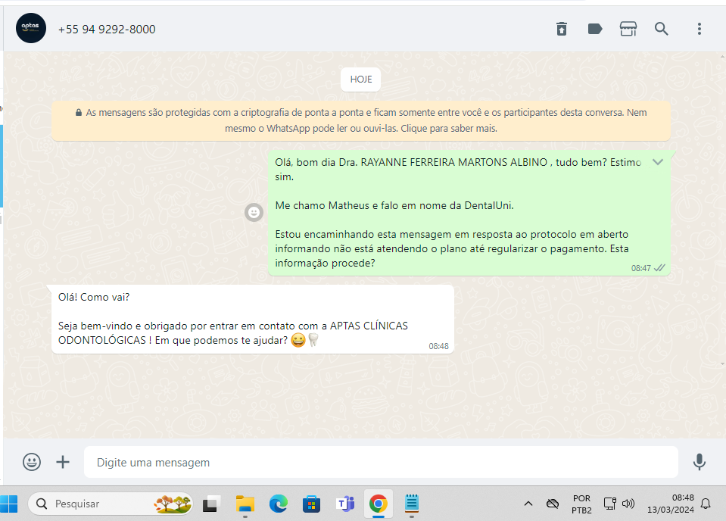This screenshot has height=521, width=726.
Task: Change the POR PTB2 keyboard layout
Action: pyautogui.click(x=581, y=504)
